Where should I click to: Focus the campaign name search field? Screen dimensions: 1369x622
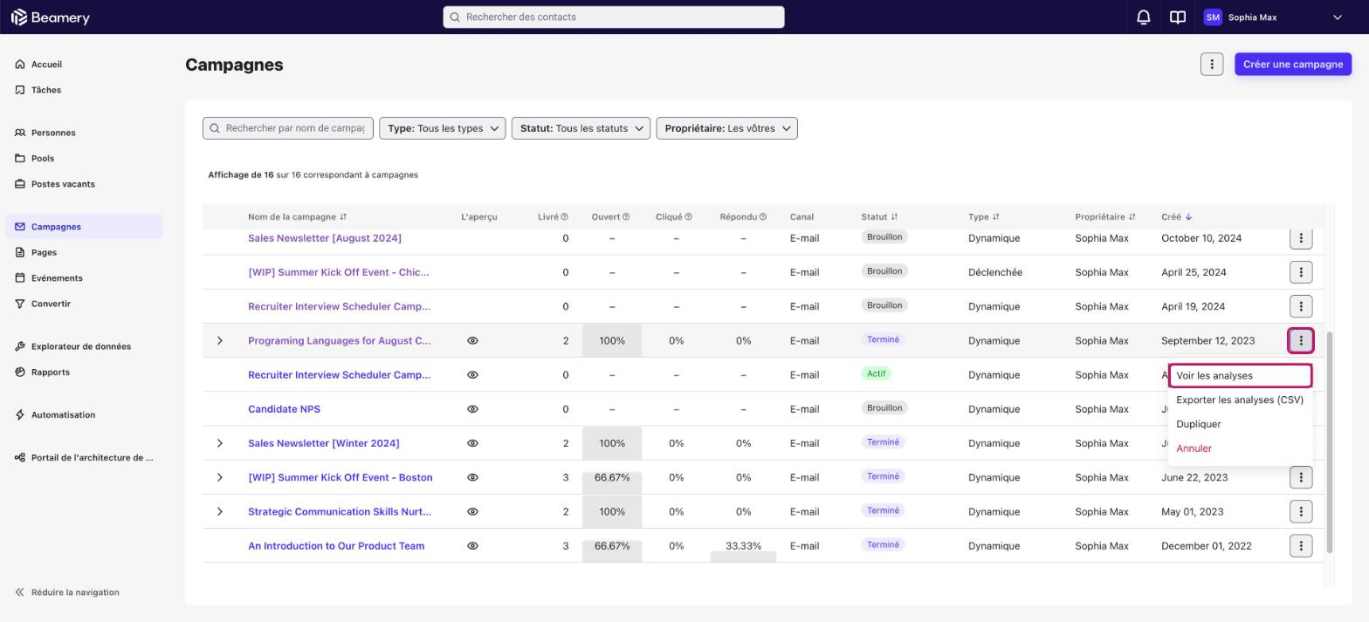(x=288, y=128)
